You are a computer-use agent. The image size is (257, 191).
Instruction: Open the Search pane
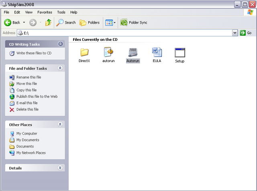(x=66, y=22)
